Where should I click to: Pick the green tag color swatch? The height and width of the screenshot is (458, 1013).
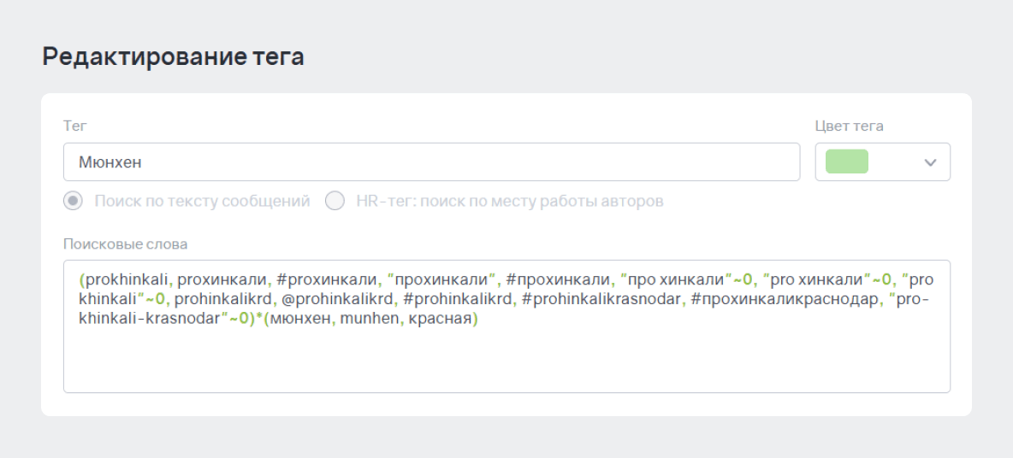847,161
